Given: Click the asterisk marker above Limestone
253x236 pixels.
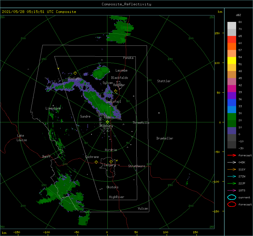Looking at the screenshot, I should point(53,106).
